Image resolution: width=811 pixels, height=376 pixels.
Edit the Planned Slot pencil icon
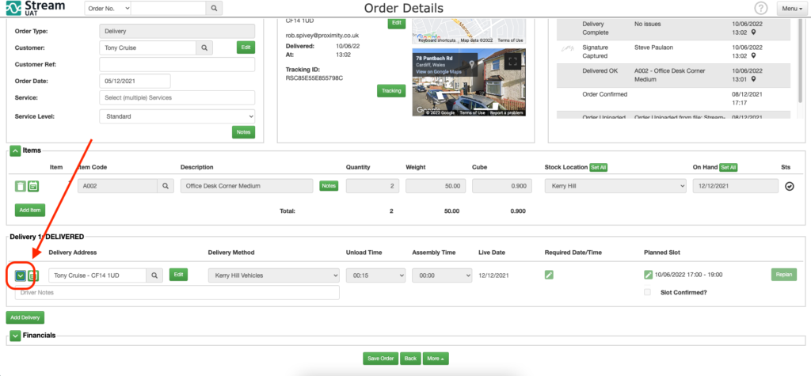649,275
